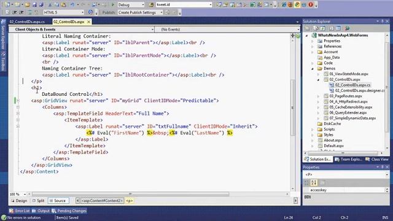Image resolution: width=393 pixels, height=221 pixels.
Task: Collapse the asp:Label txtFullname code region
Action: tap(18, 126)
